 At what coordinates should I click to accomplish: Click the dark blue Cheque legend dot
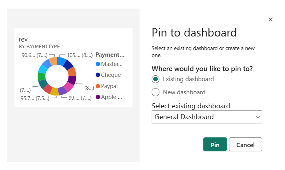click(98, 75)
